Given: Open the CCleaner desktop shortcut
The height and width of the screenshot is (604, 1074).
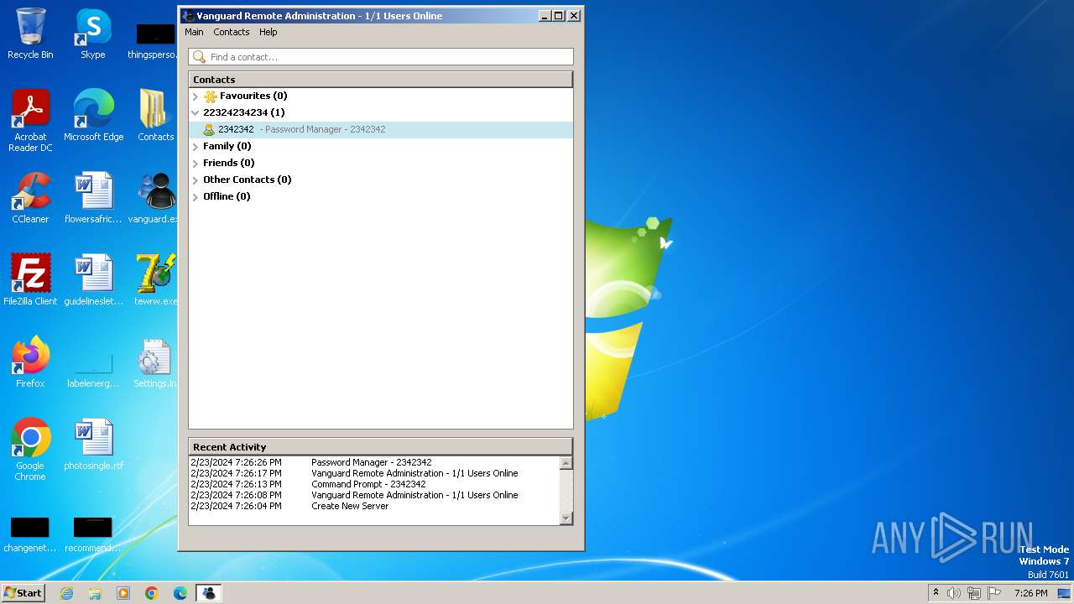Looking at the screenshot, I should coord(30,198).
